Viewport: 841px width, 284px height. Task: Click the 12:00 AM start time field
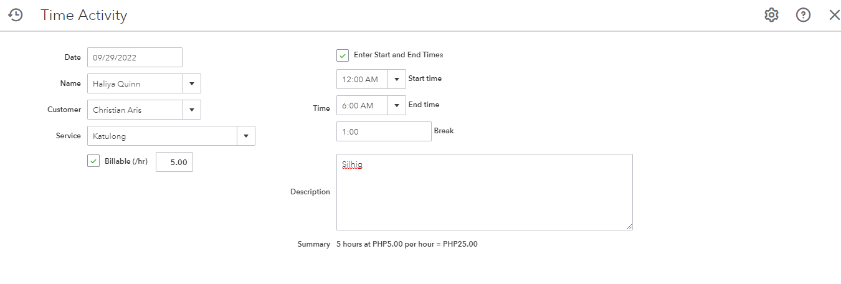click(362, 79)
